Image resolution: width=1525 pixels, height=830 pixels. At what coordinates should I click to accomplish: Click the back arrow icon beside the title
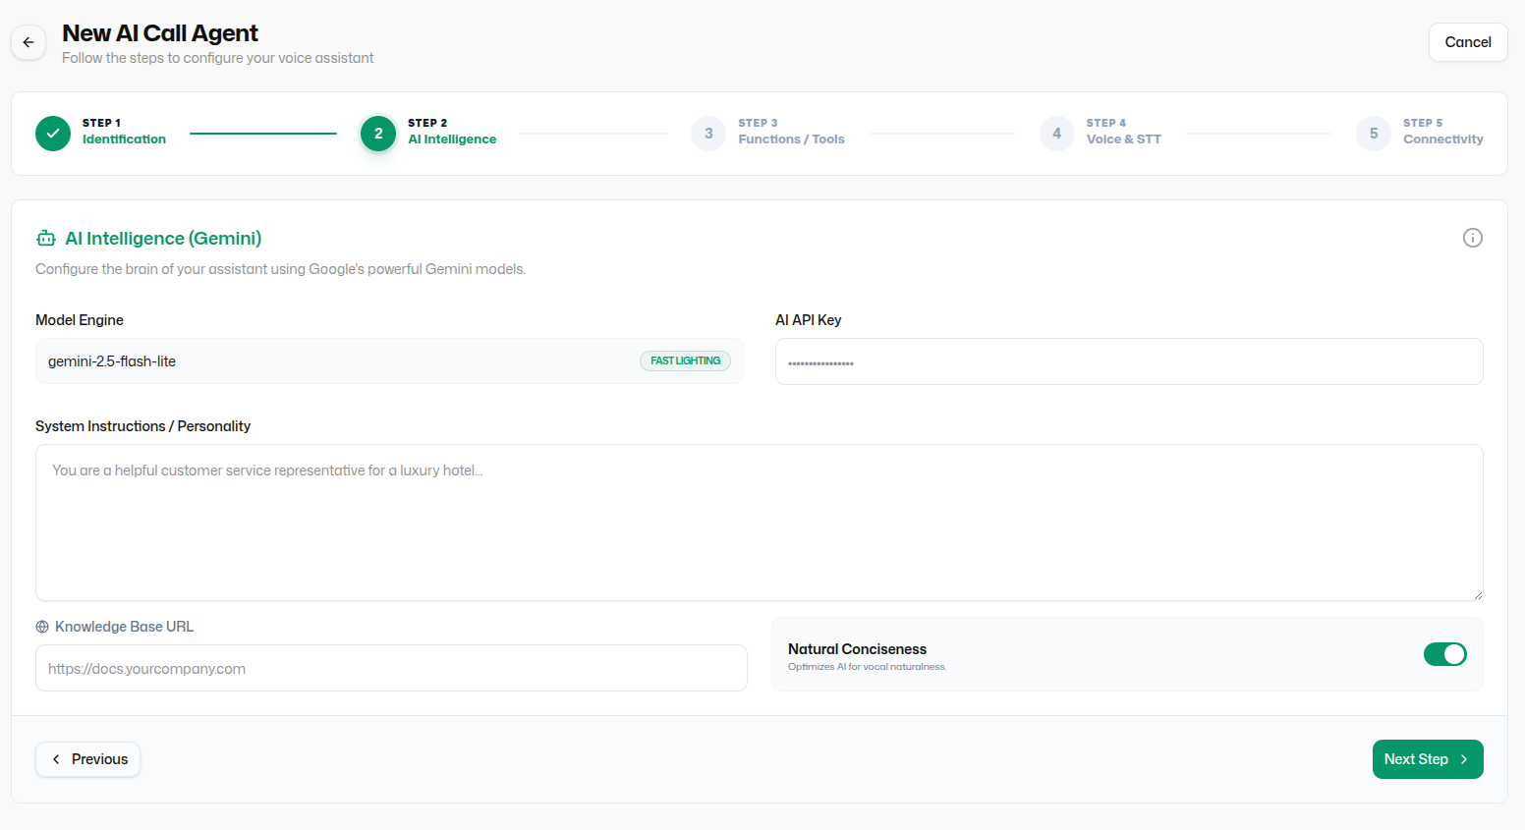pyautogui.click(x=28, y=42)
